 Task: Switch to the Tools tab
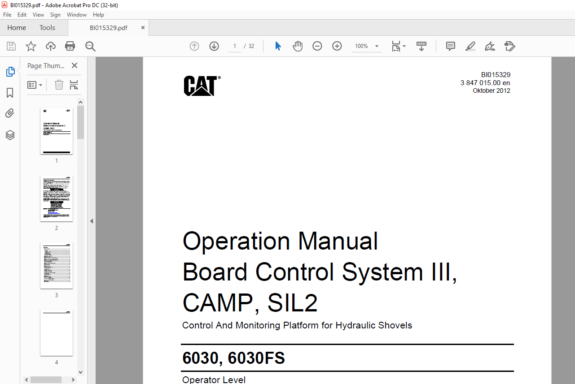(x=47, y=28)
